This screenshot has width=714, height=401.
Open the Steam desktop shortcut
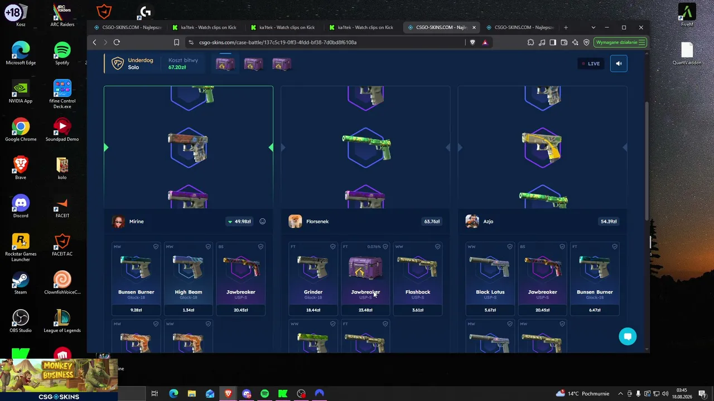tap(21, 283)
